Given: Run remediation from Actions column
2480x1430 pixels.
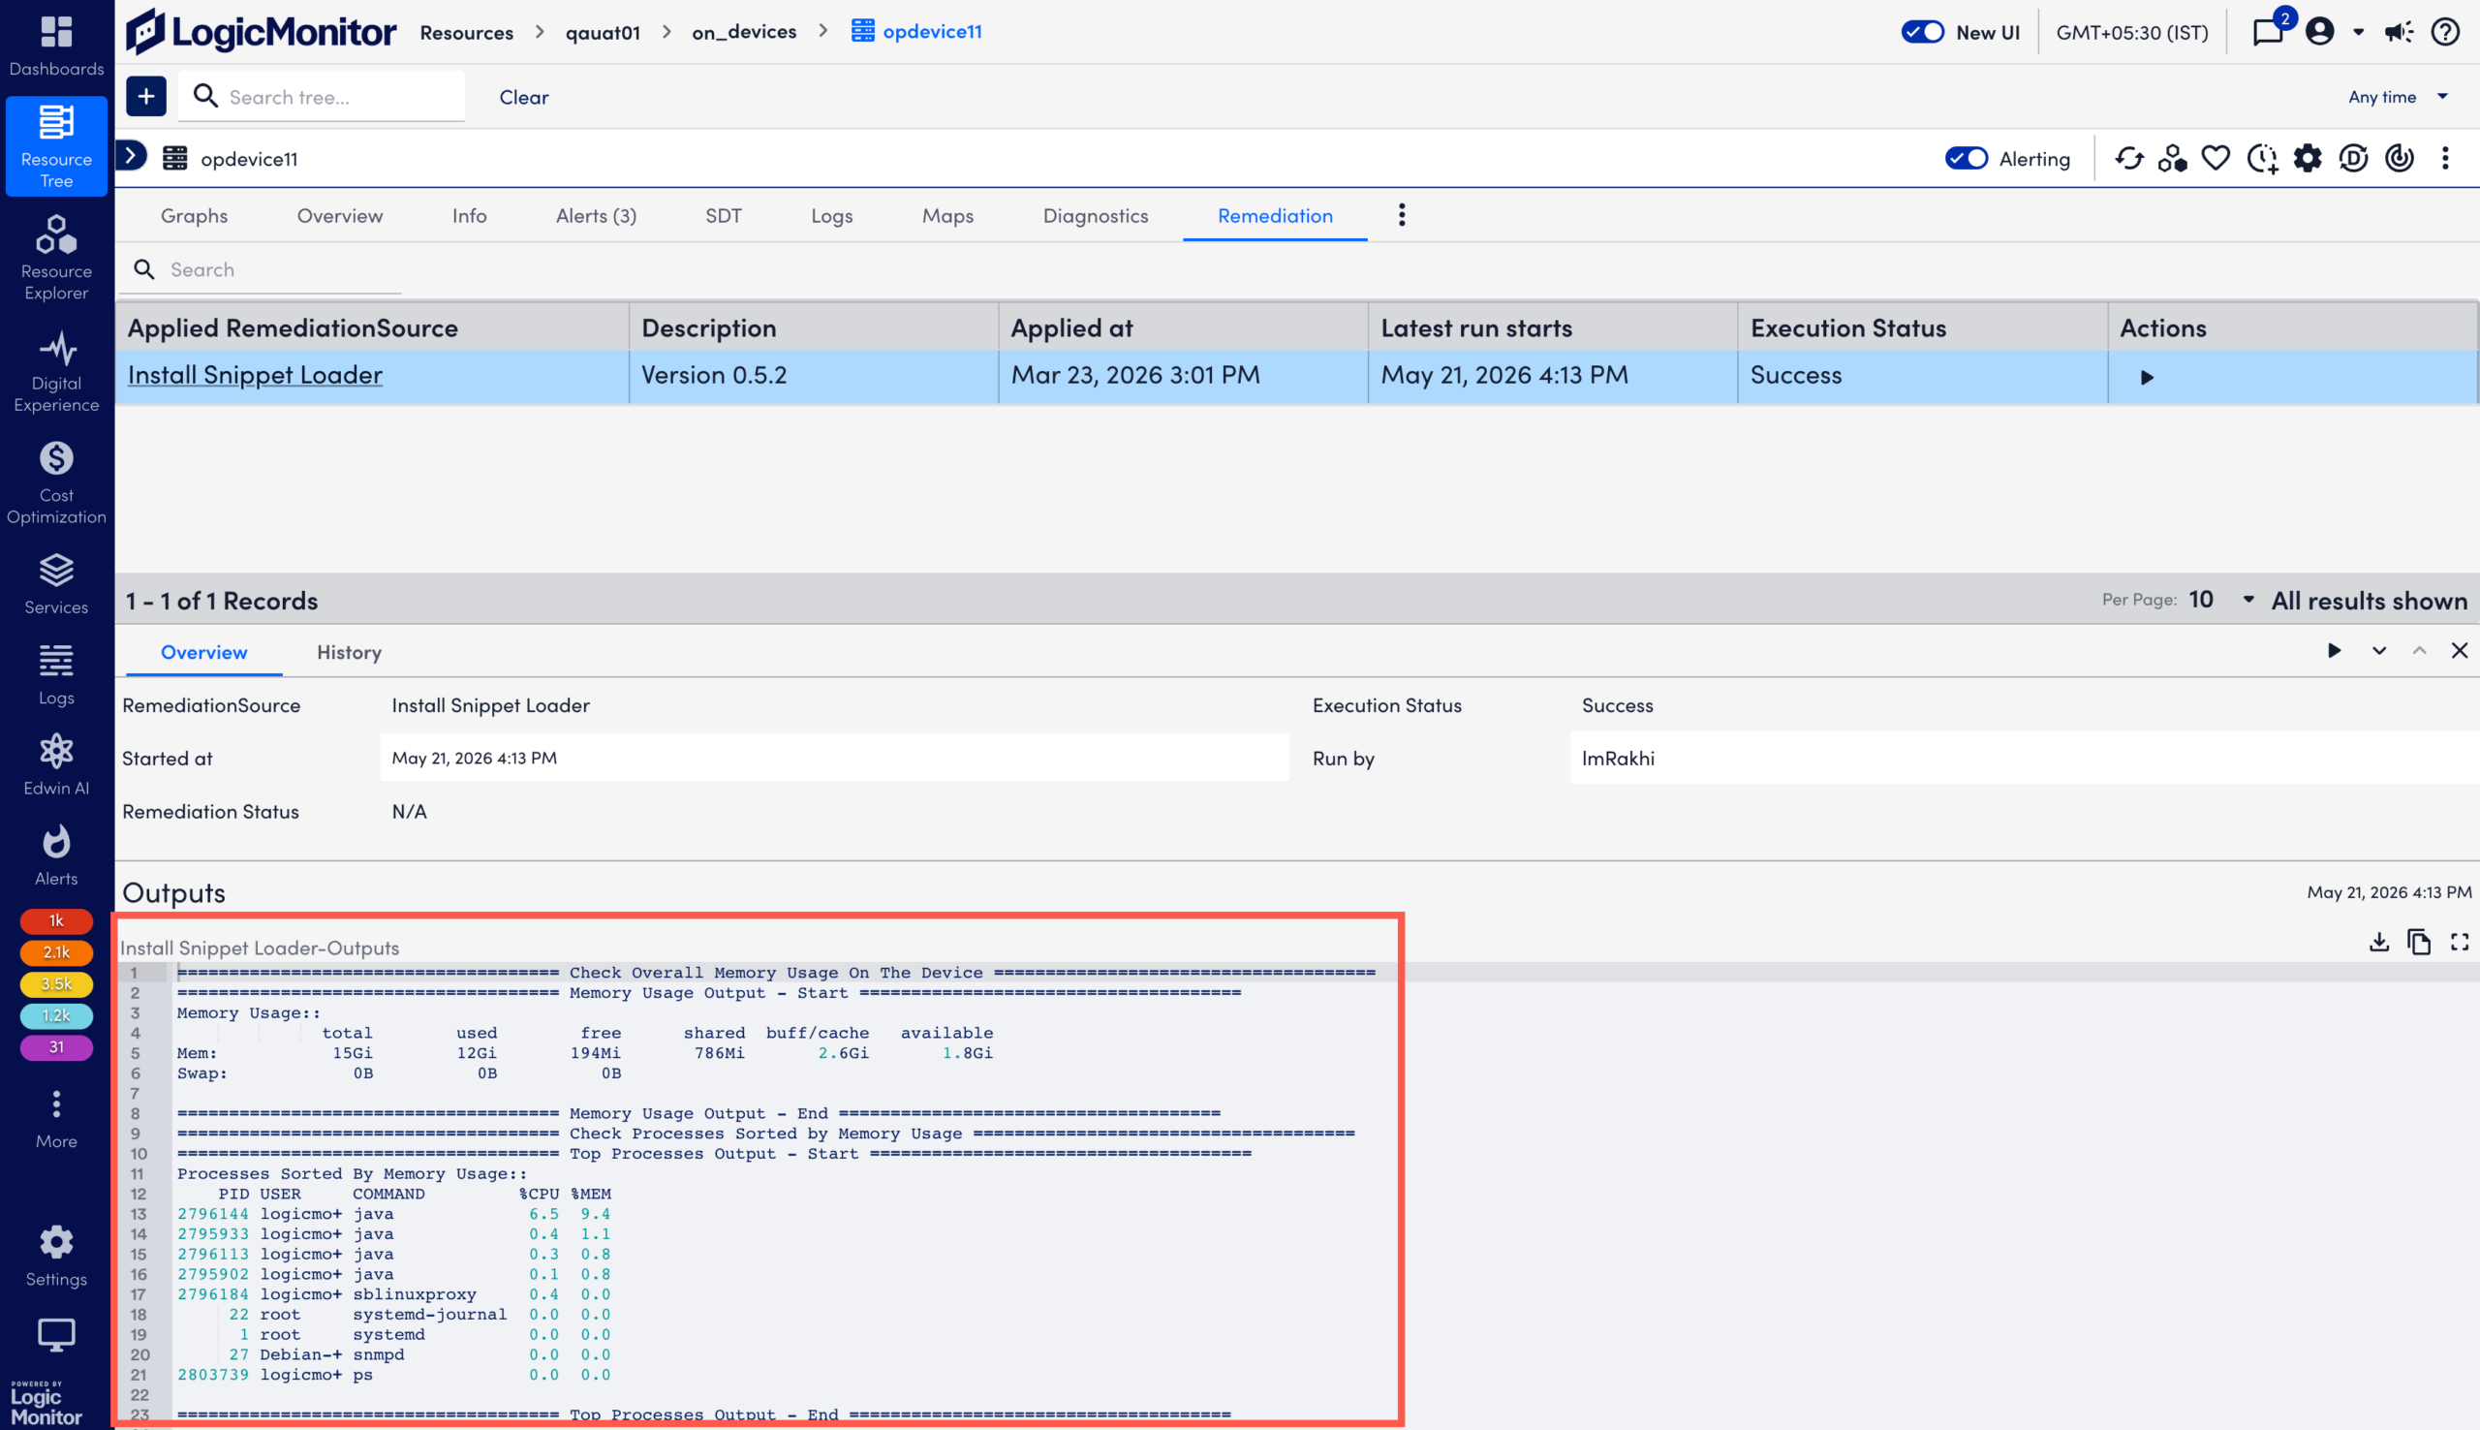Looking at the screenshot, I should tap(2147, 377).
